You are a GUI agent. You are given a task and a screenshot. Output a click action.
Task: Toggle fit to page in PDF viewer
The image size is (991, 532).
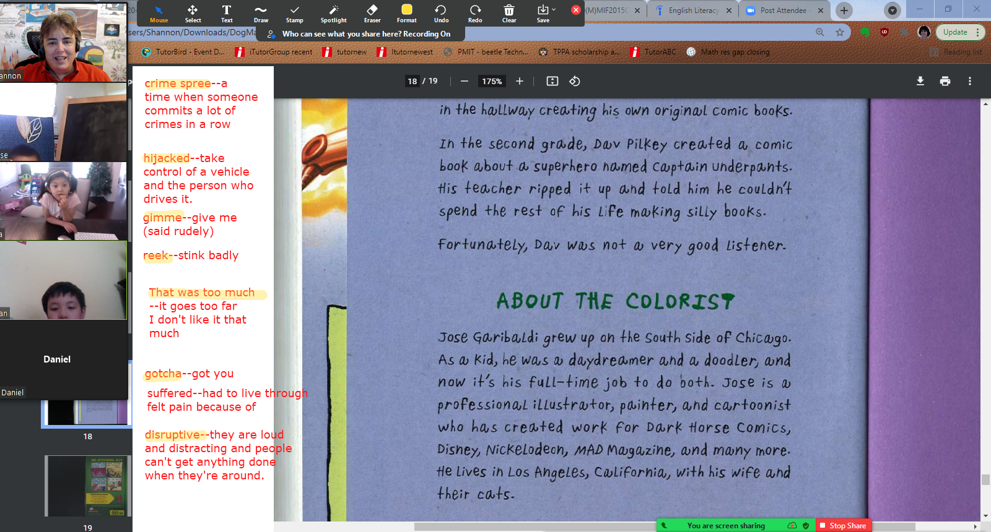tap(552, 81)
